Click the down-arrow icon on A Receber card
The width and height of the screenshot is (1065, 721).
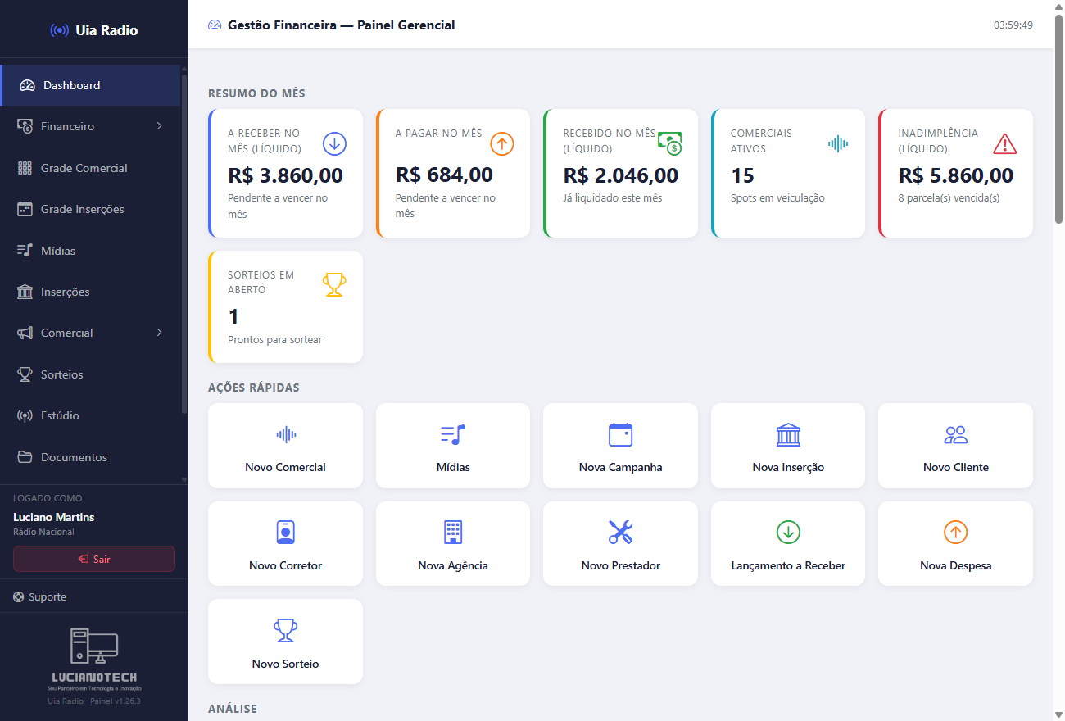(x=334, y=144)
